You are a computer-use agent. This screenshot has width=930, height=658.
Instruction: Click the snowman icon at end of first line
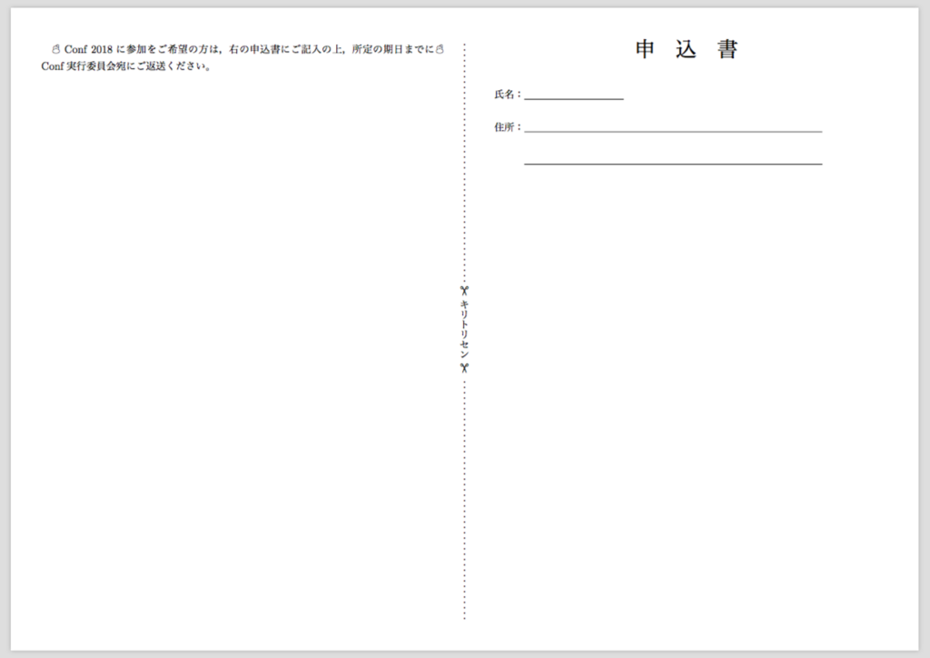pos(440,49)
